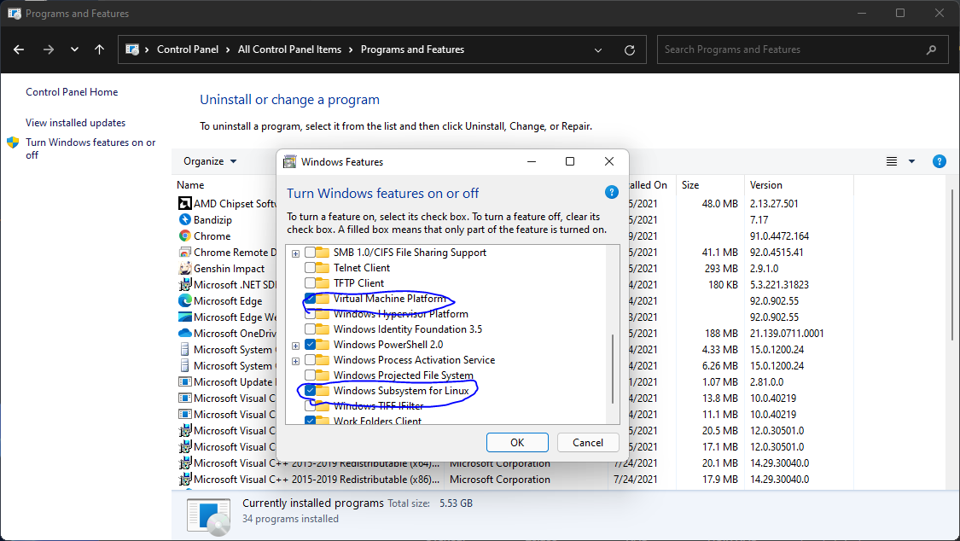Screen dimensions: 960x541
Task: Click Windows Features list scrollbar thumb
Action: coord(612,369)
